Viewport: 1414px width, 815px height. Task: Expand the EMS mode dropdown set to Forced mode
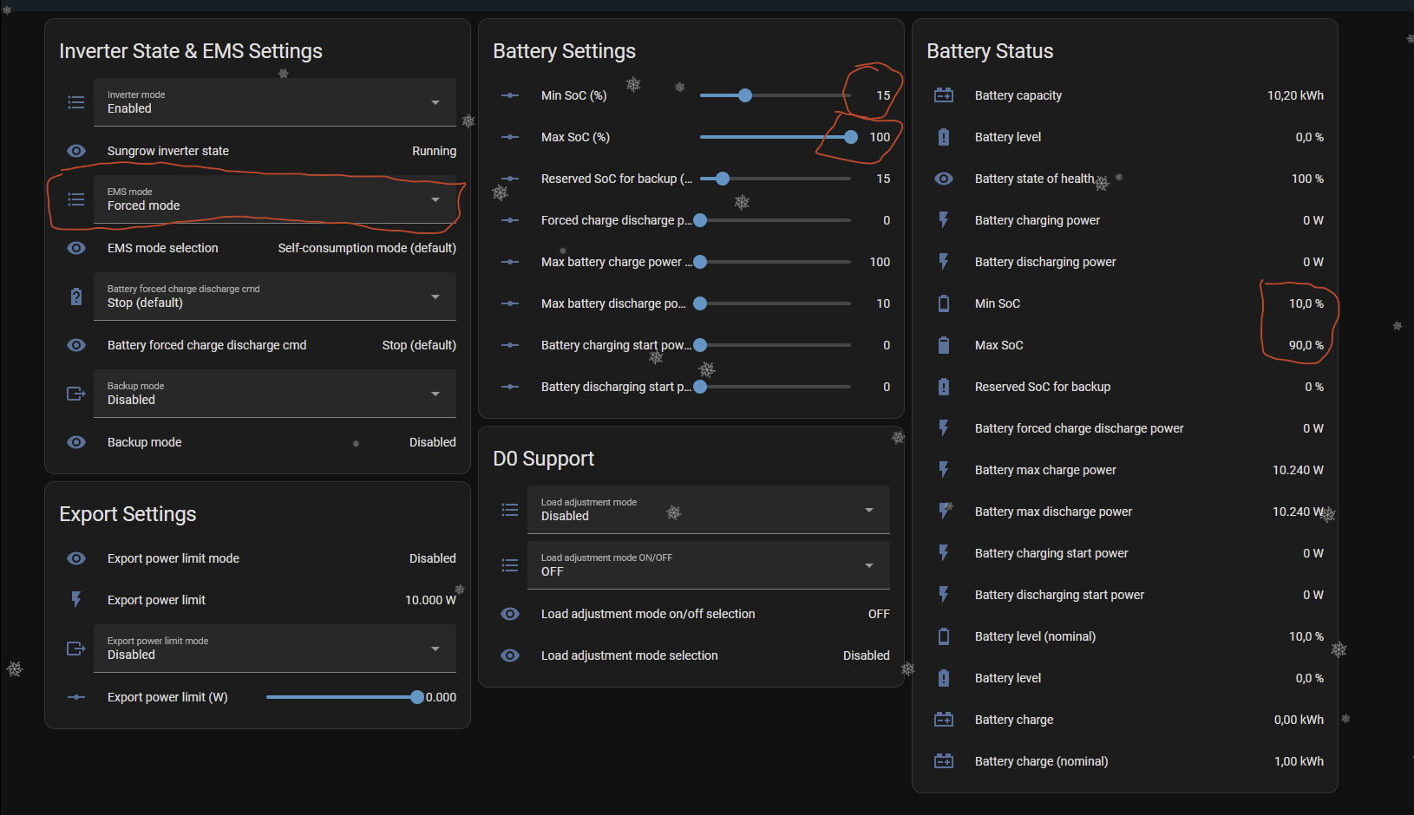pos(274,199)
